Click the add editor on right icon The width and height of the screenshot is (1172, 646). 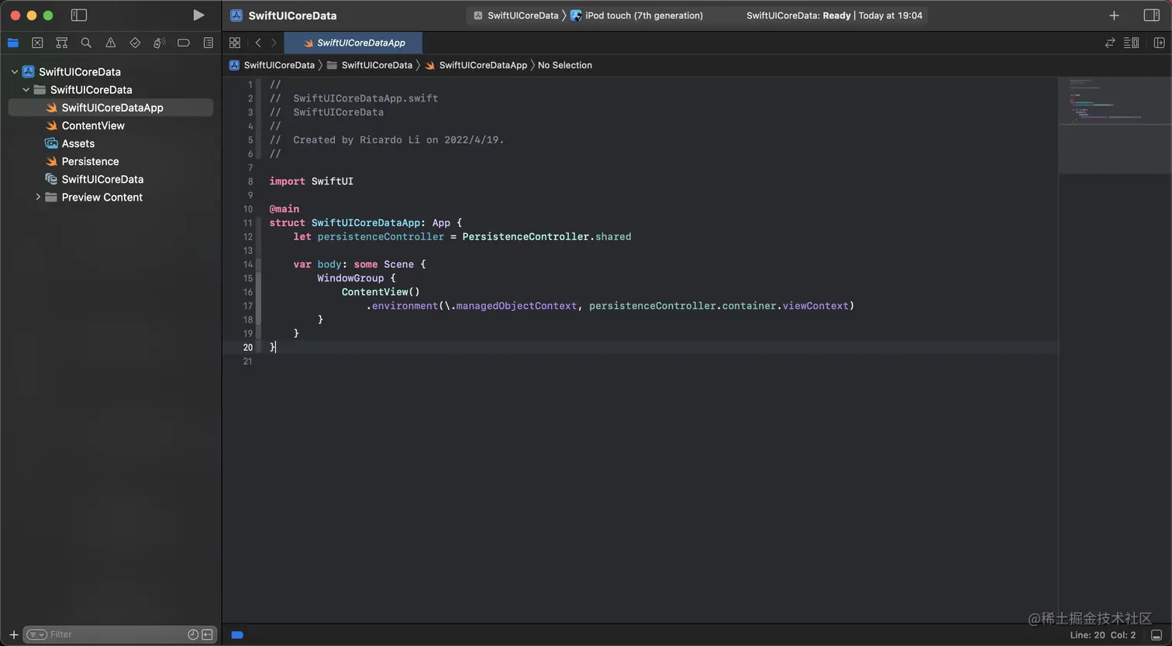(1159, 43)
